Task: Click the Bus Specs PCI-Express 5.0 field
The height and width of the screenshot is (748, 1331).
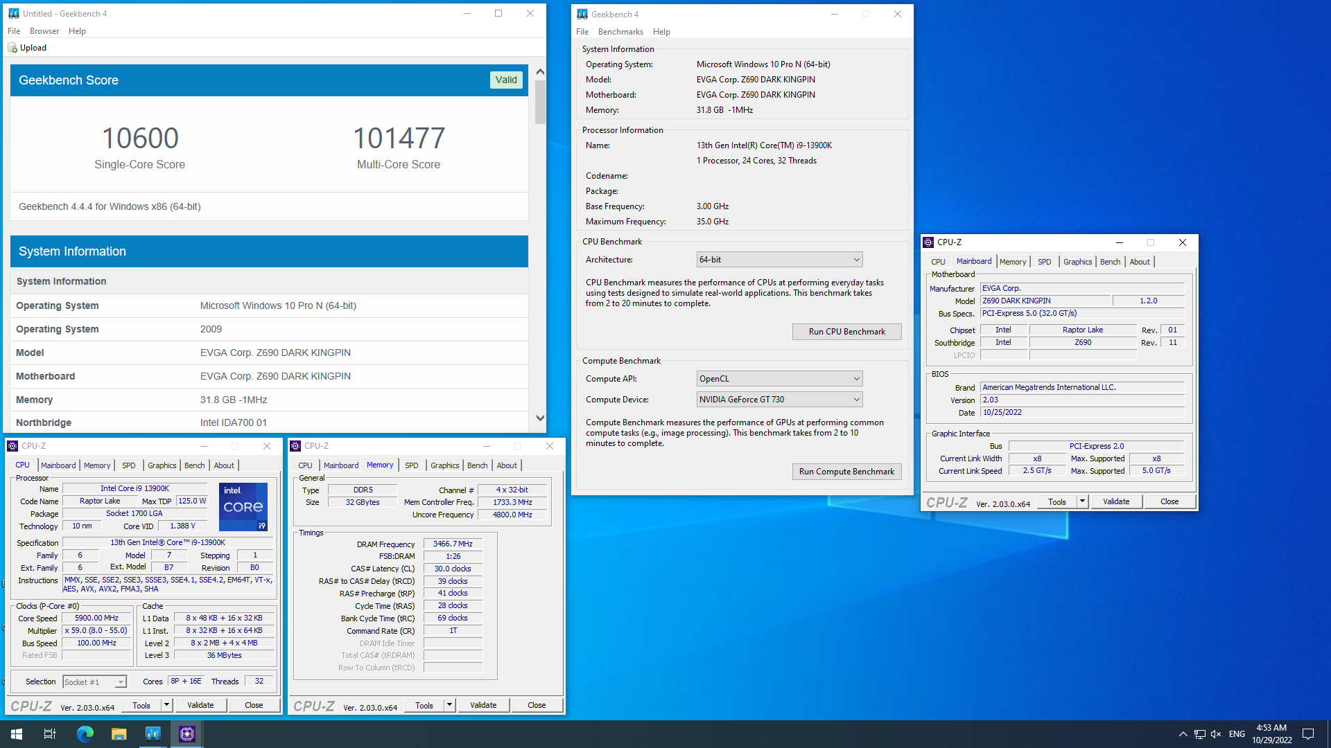Action: 1082,314
